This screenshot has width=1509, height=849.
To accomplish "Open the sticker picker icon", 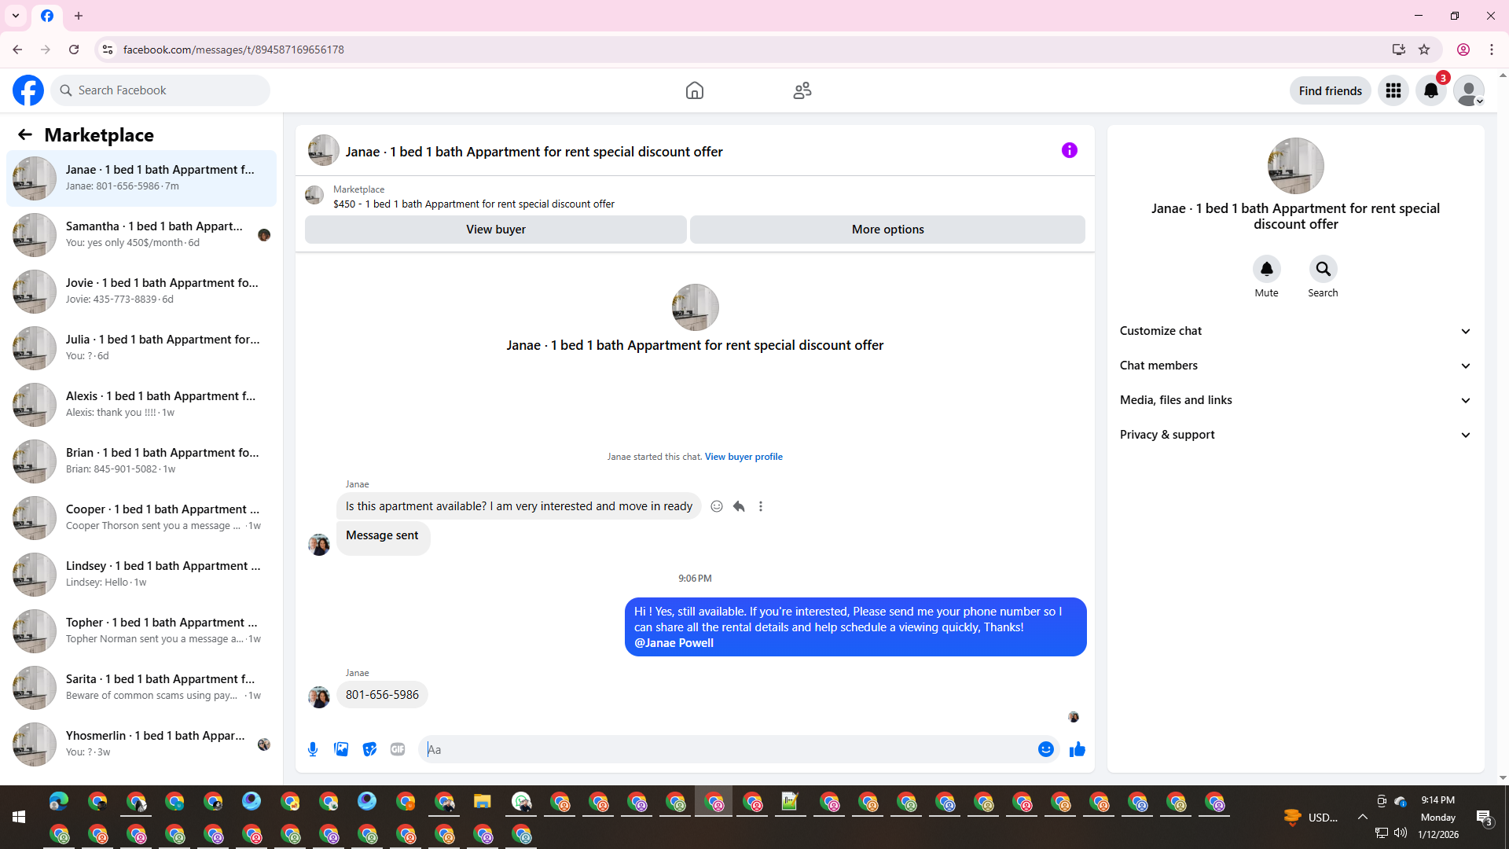I will click(x=369, y=749).
